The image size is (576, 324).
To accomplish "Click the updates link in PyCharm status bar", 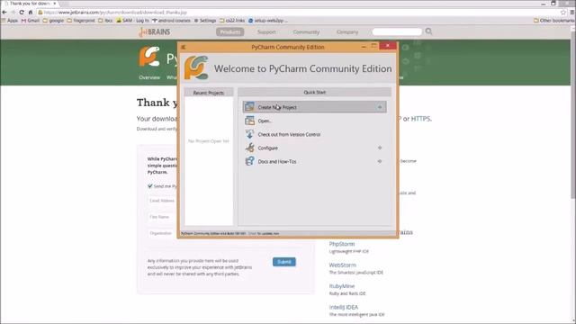I will point(264,233).
